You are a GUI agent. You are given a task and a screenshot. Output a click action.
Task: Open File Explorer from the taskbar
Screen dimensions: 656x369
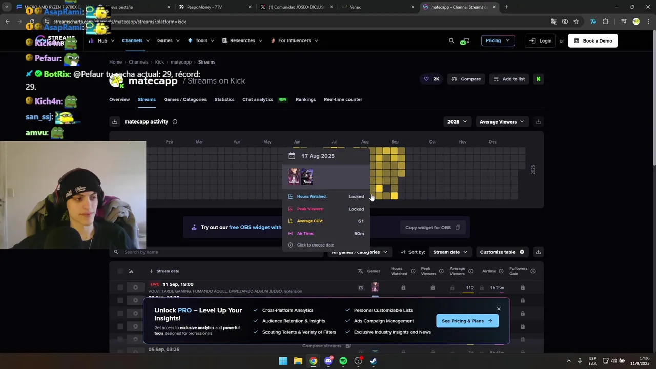(x=298, y=361)
